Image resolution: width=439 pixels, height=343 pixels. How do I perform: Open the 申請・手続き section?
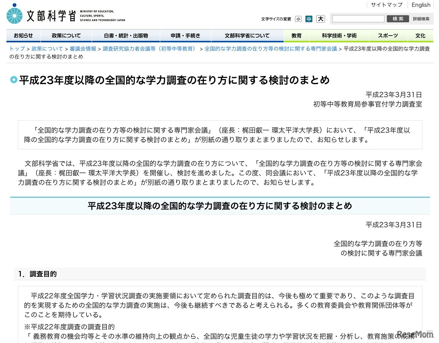[x=185, y=35]
